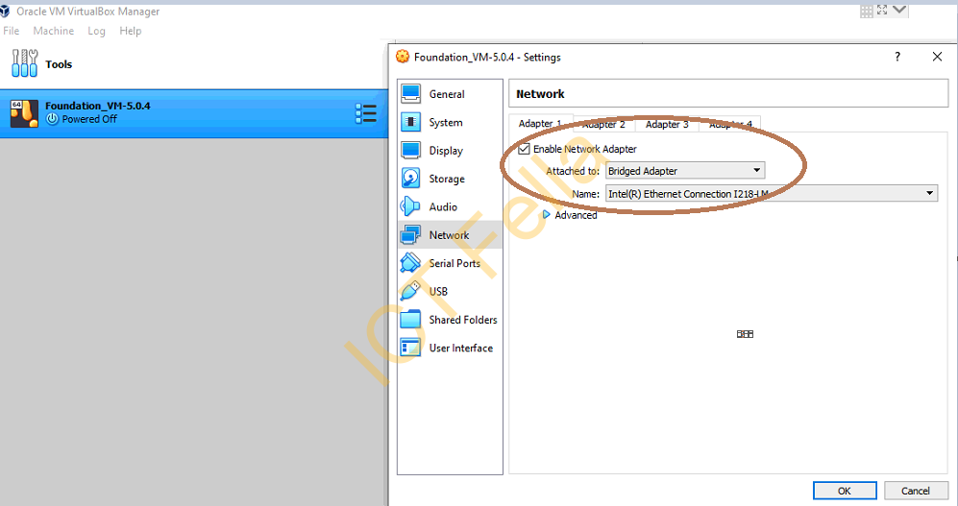The width and height of the screenshot is (958, 506).
Task: Select the User Interface label
Action: pos(460,348)
